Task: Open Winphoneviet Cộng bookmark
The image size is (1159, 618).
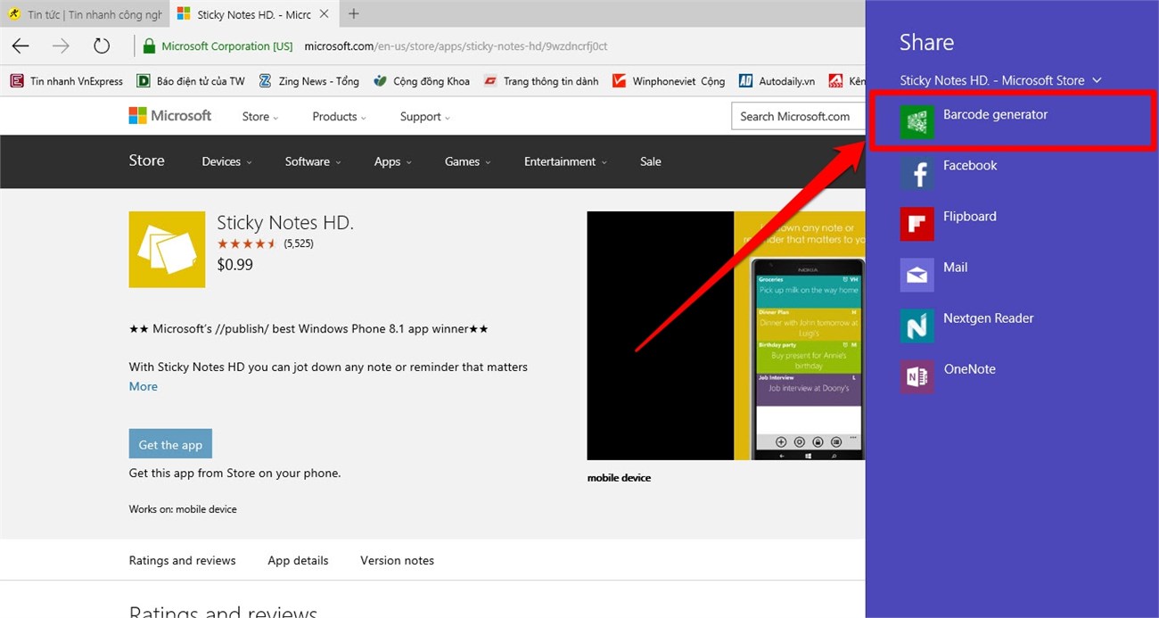Action: (x=669, y=81)
